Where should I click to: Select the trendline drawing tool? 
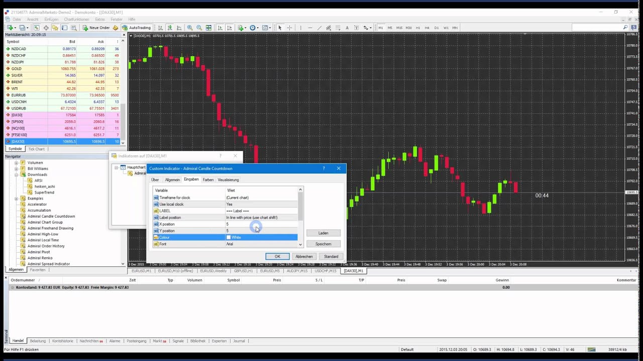click(x=319, y=28)
